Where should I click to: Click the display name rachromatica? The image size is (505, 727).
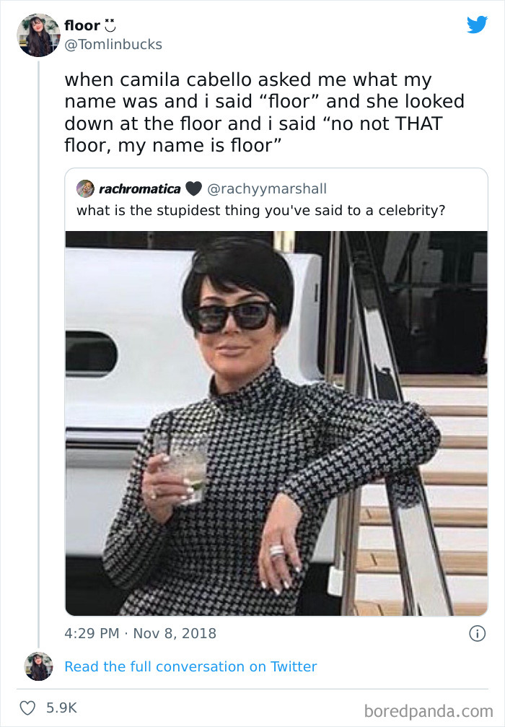pos(139,188)
